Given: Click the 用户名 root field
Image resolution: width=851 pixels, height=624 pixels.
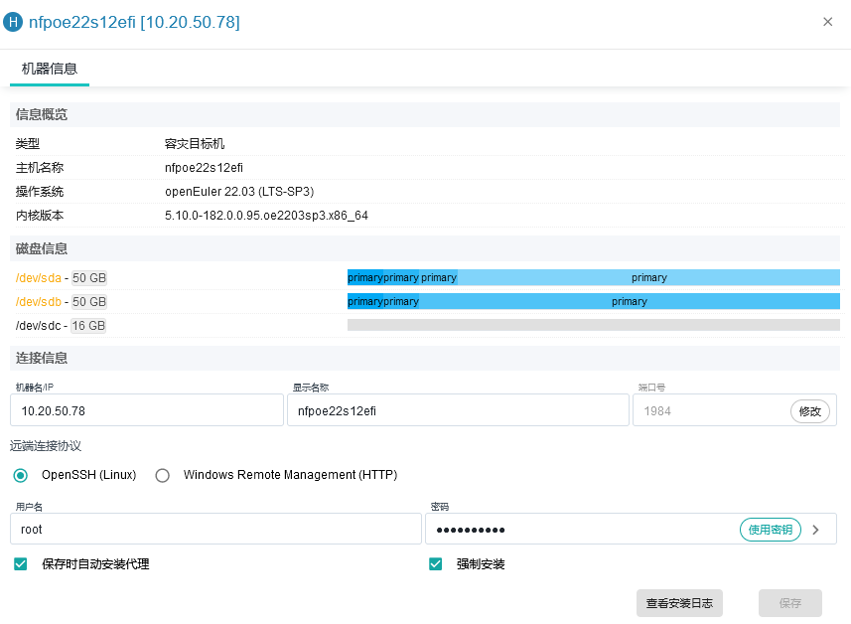Looking at the screenshot, I should (x=215, y=530).
